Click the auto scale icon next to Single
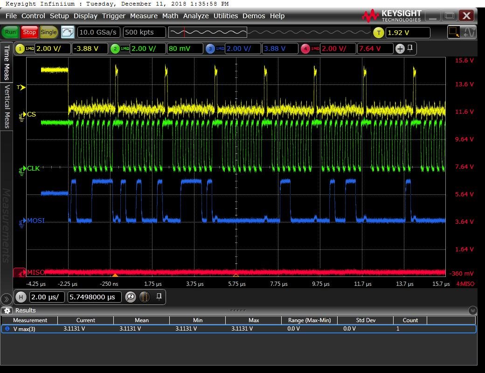This screenshot has width=485, height=373. (68, 32)
